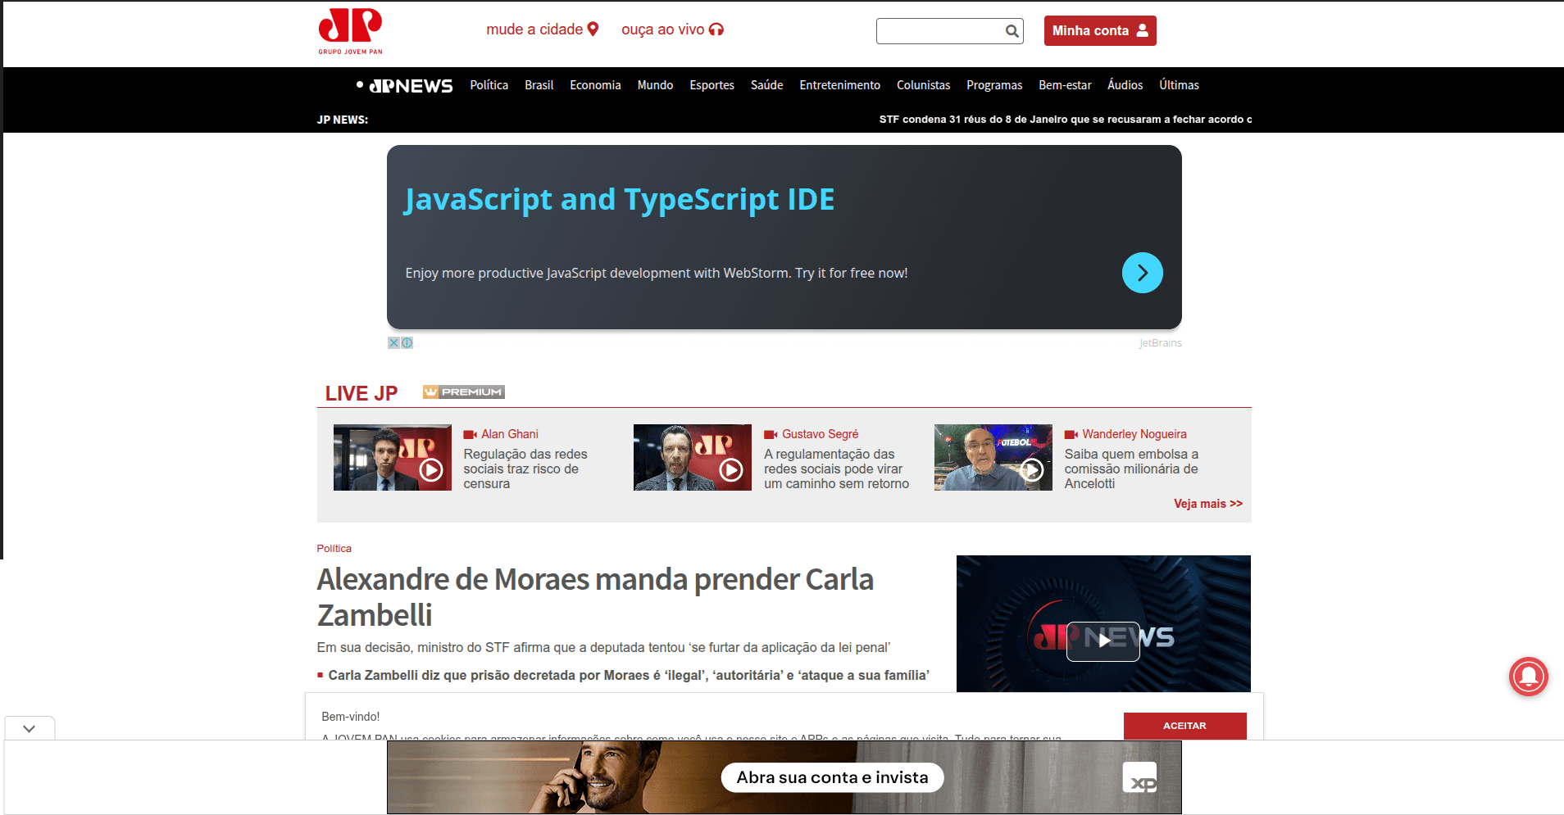Click the JetBrains advertiser label
Image resolution: width=1564 pixels, height=815 pixels.
tap(1161, 343)
